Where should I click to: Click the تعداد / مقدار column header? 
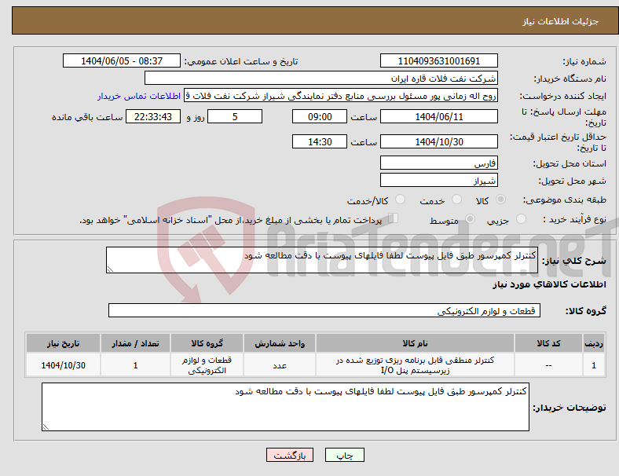pyautogui.click(x=135, y=343)
